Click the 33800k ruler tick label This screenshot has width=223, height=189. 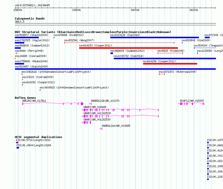18,10
